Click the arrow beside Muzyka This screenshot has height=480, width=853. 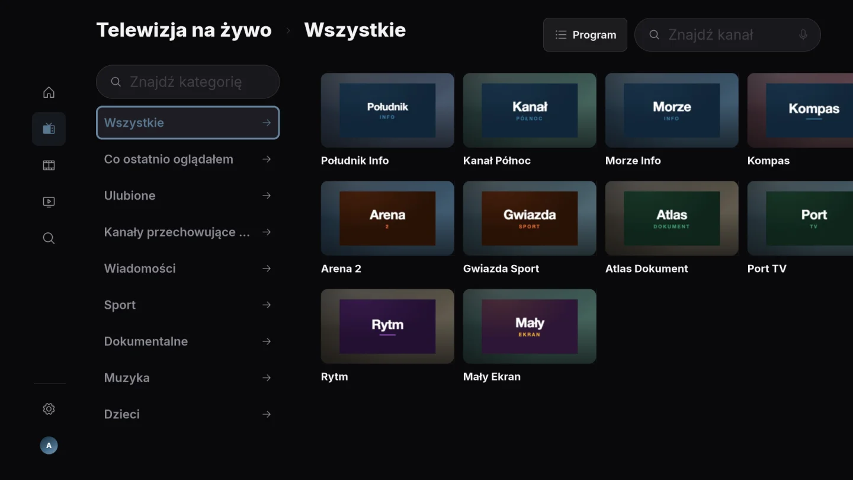click(x=267, y=378)
